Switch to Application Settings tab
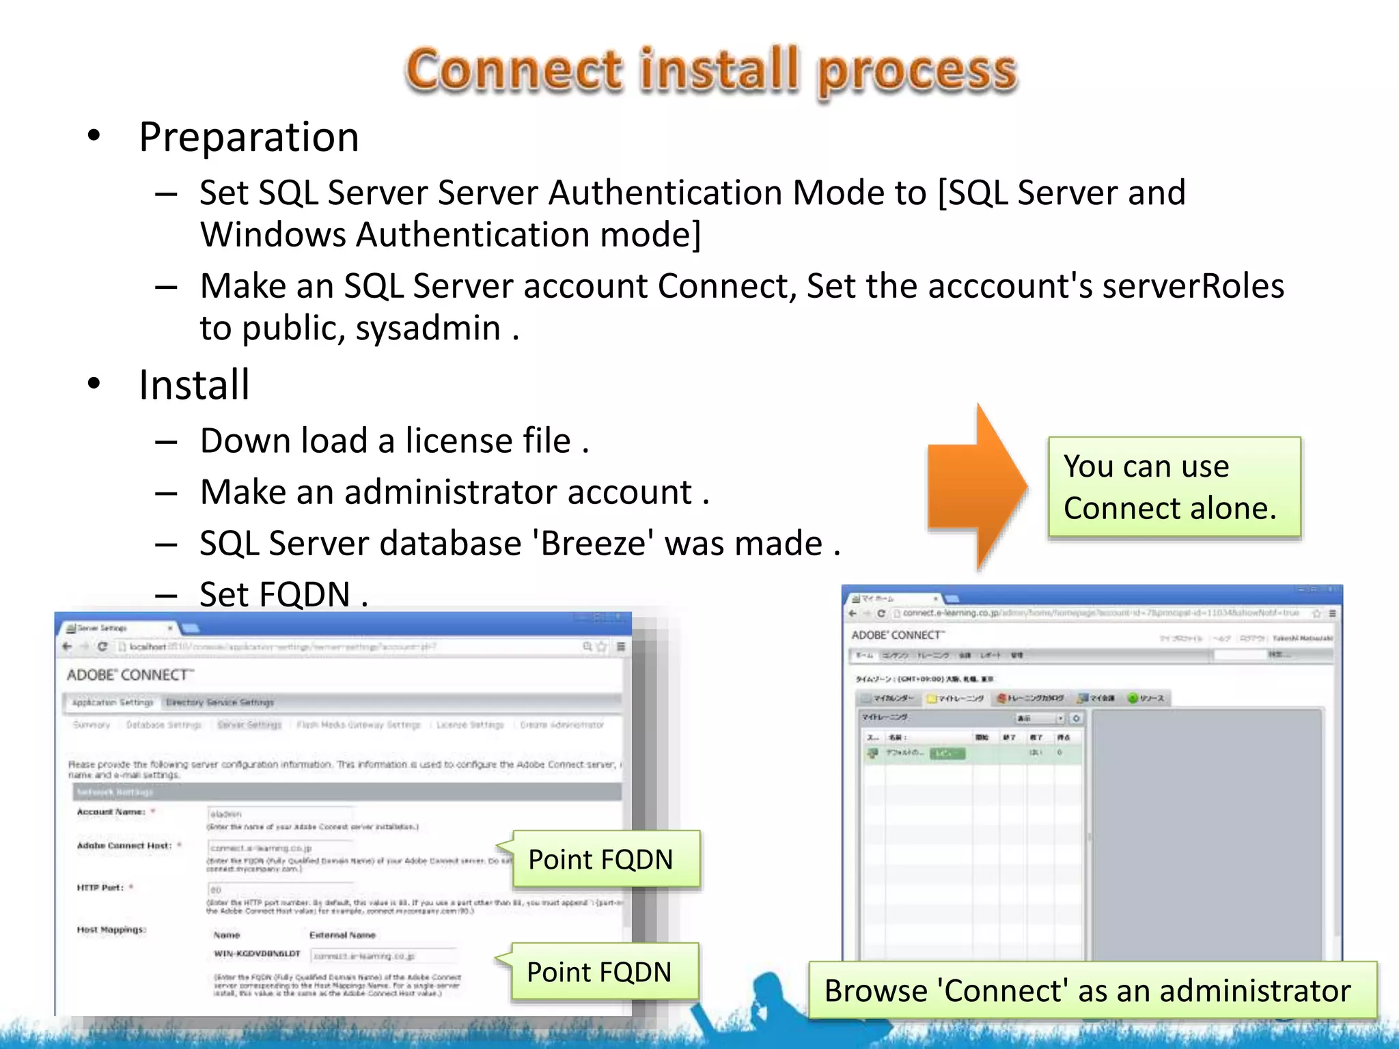This screenshot has height=1049, width=1399. pos(113,702)
